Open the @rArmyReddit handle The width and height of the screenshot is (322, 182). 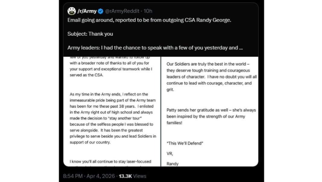pyautogui.click(x=122, y=11)
